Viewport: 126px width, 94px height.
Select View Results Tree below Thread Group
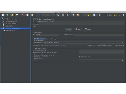point(9,27)
